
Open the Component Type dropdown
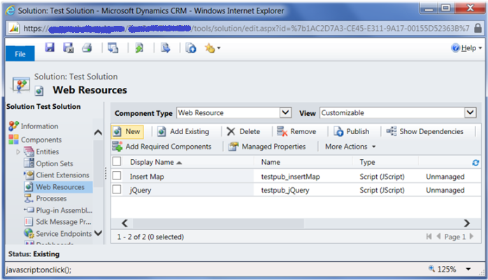point(285,112)
